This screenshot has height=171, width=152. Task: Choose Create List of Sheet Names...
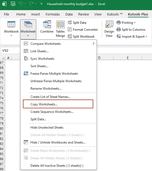point(59,97)
